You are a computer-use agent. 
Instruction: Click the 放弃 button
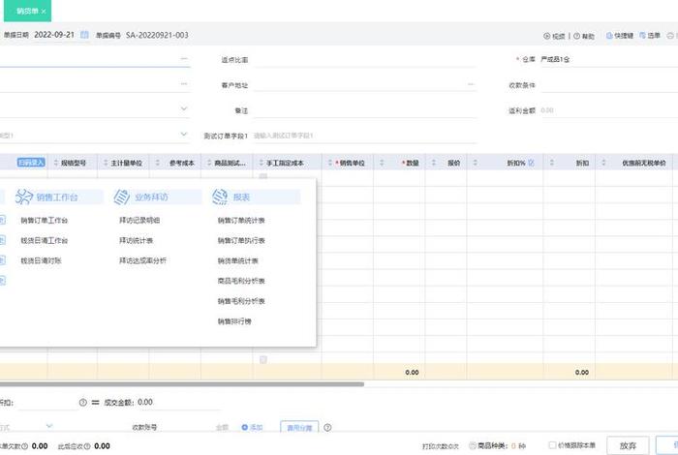627,444
